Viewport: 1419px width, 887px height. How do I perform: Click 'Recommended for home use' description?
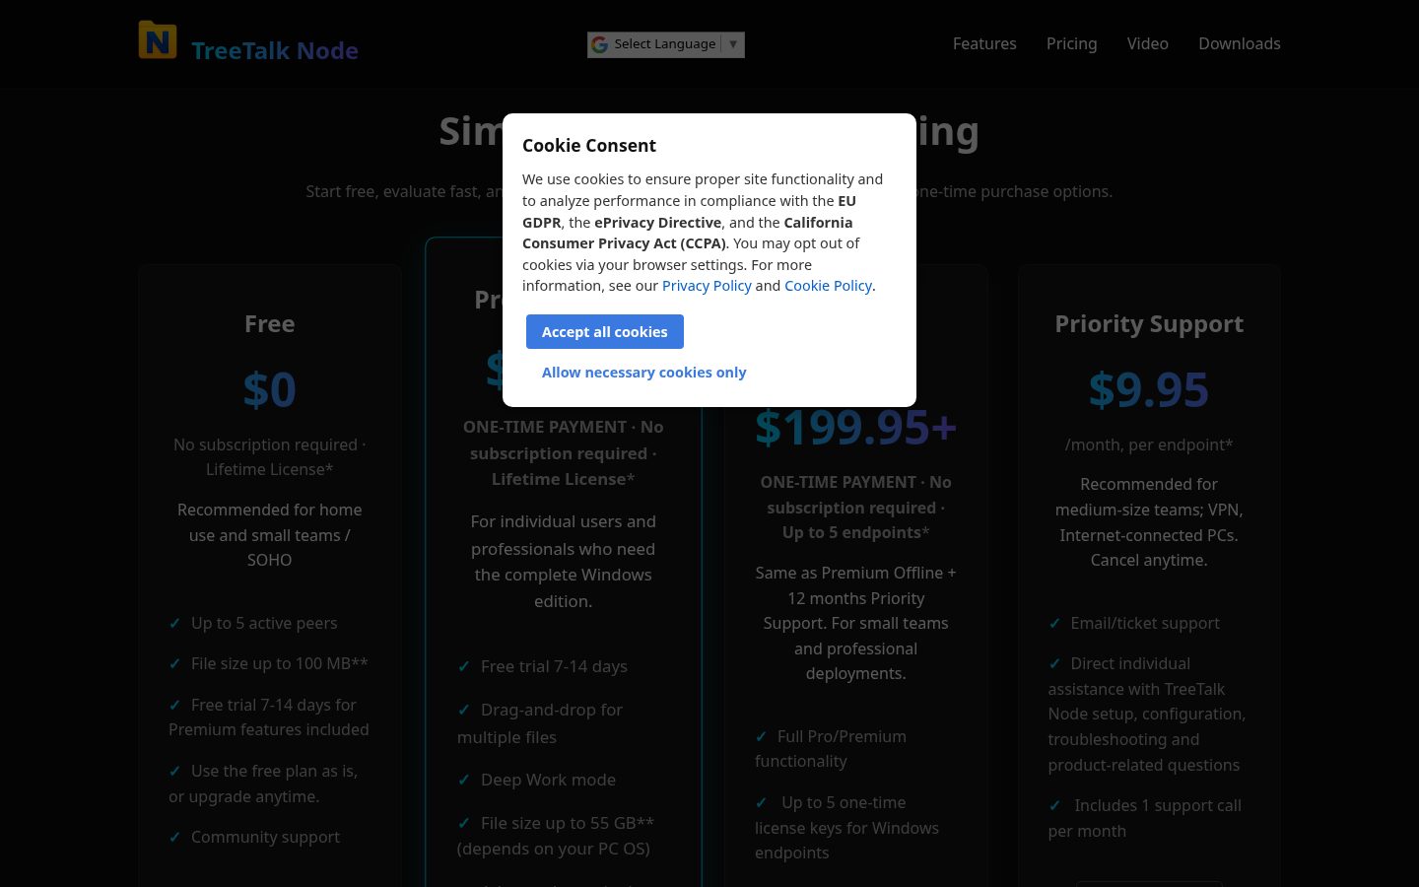269,535
